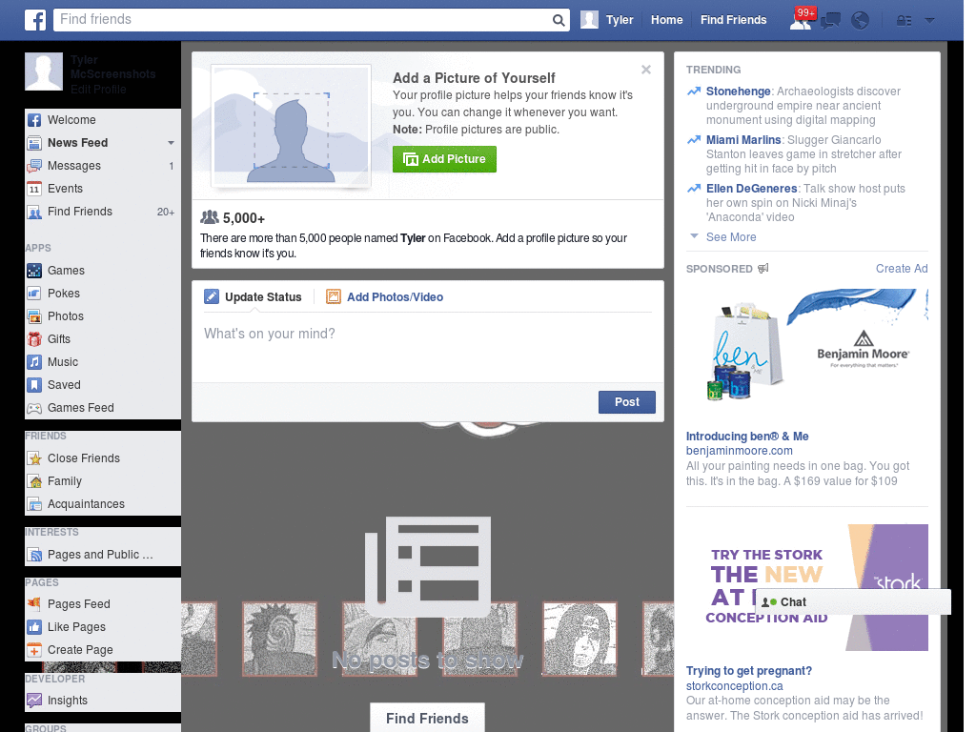This screenshot has height=732, width=976.
Task: Click the Add Photos/Video picture icon
Action: tap(334, 297)
